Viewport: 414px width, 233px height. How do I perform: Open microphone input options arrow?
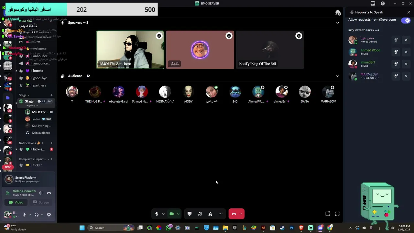[163, 214]
